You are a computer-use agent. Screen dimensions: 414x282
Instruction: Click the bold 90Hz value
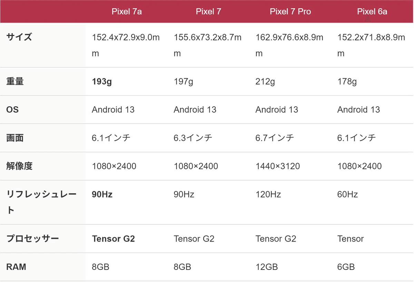pyautogui.click(x=102, y=195)
